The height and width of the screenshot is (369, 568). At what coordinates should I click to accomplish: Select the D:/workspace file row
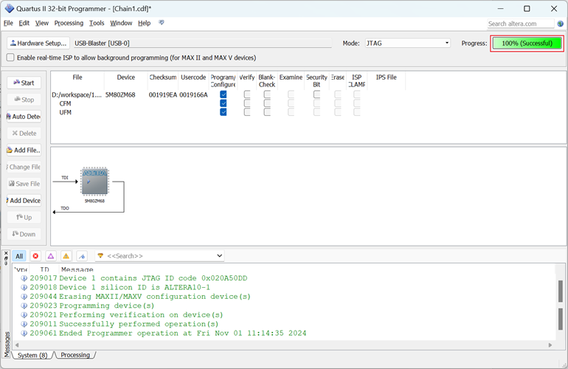[x=77, y=95]
